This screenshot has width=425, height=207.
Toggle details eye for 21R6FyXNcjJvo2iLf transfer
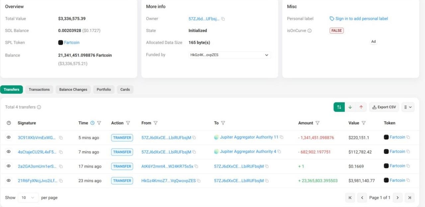click(9, 181)
